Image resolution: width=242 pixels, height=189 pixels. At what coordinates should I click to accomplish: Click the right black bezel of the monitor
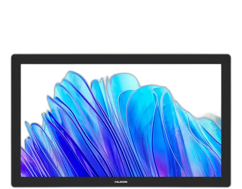[226, 120]
